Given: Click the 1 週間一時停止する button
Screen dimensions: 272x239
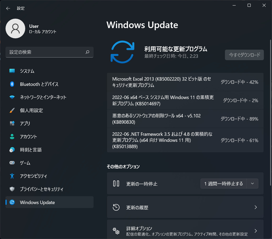Looking at the screenshot, I should (x=223, y=184).
